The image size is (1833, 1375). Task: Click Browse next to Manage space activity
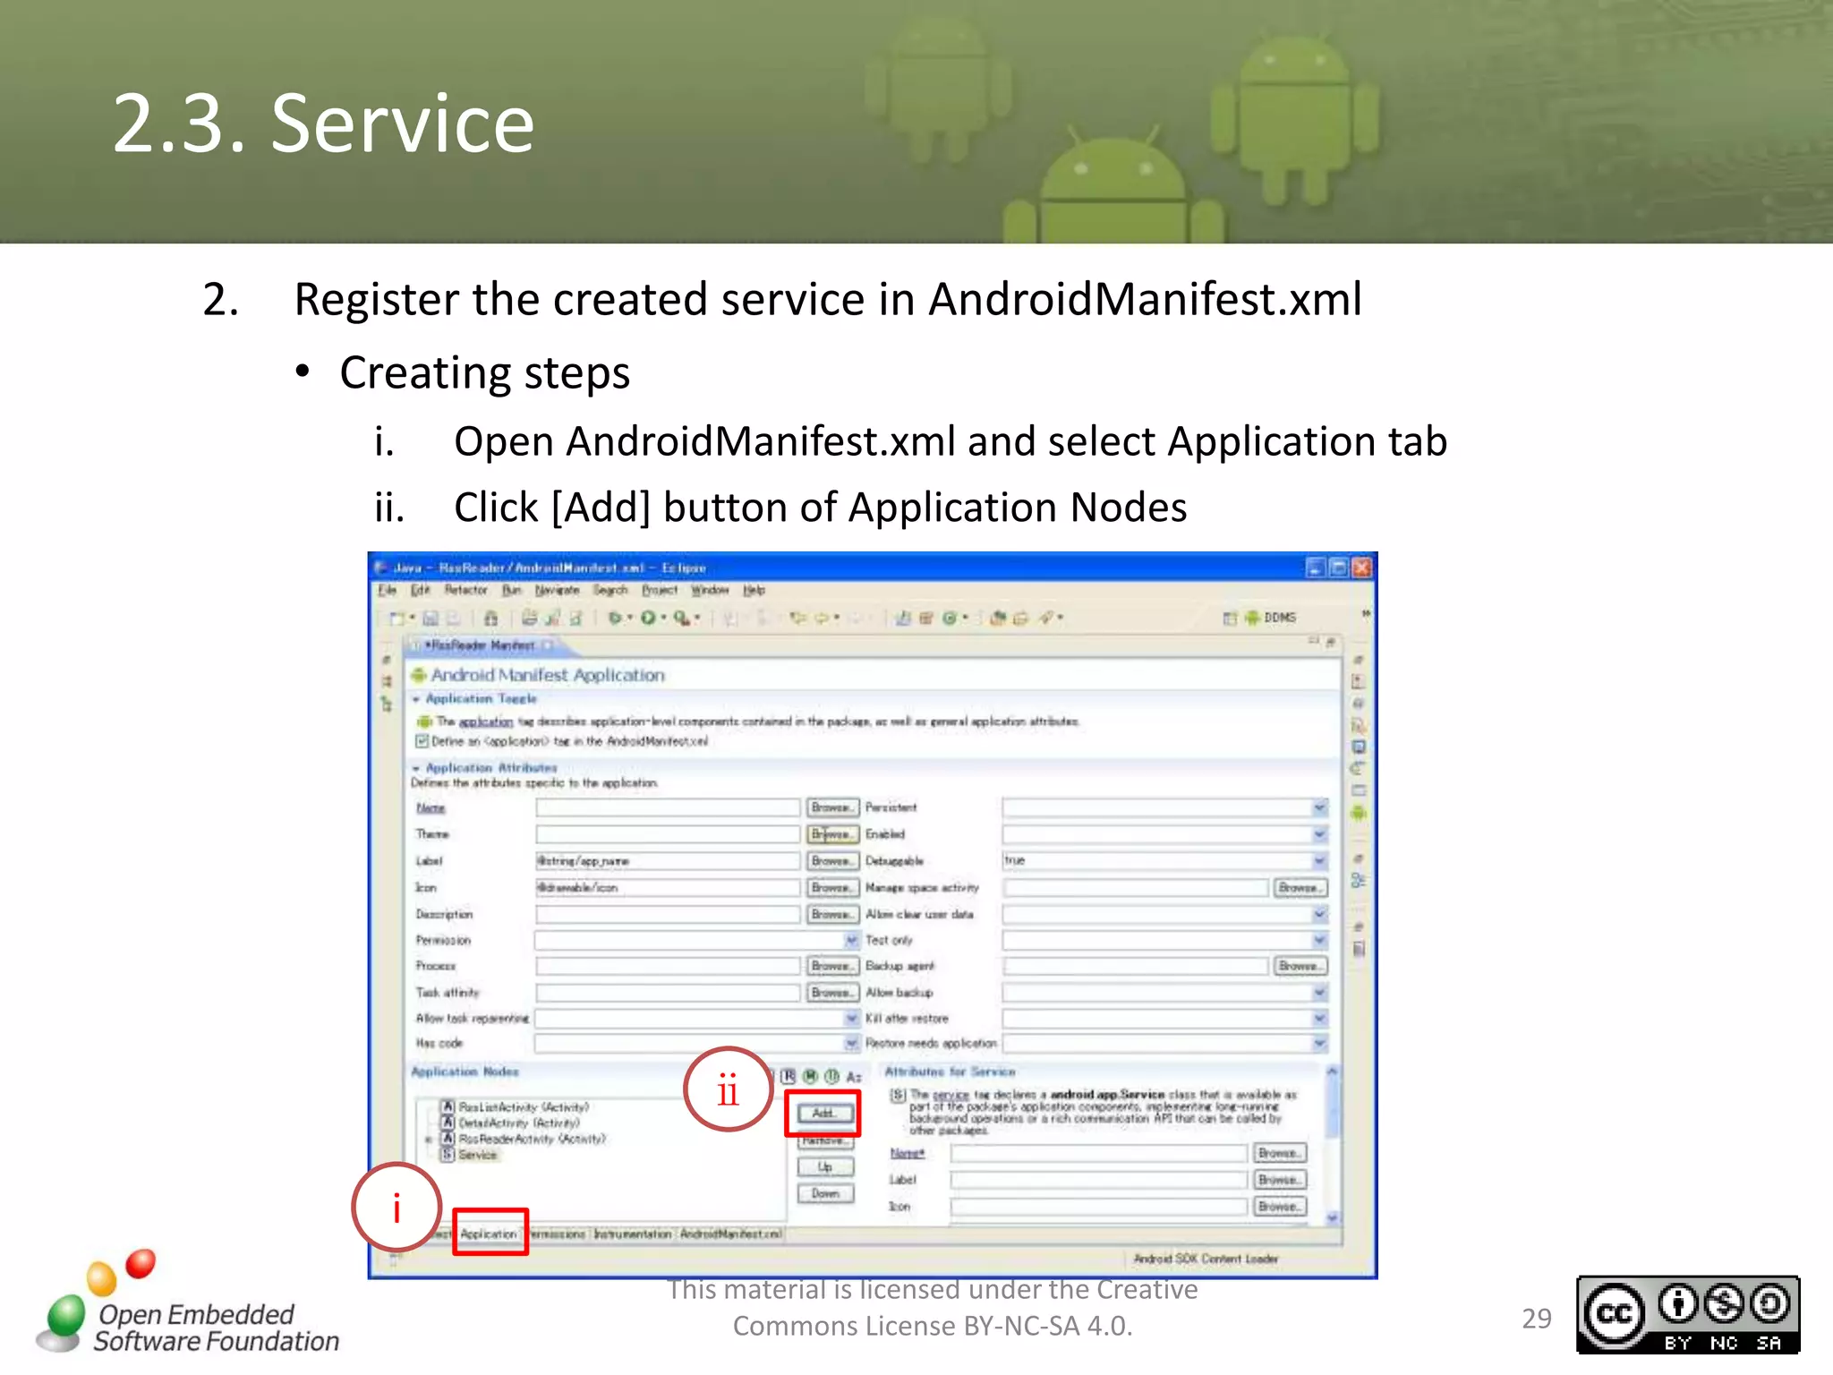point(1300,887)
